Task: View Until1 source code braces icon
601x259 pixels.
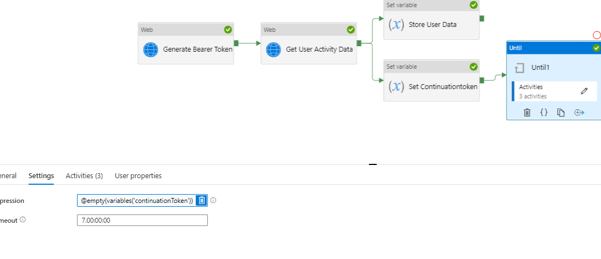Action: coord(544,112)
